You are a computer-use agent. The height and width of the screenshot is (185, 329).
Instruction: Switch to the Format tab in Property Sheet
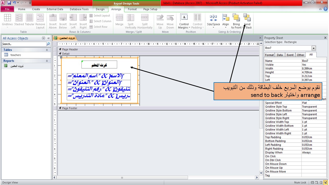[269, 55]
